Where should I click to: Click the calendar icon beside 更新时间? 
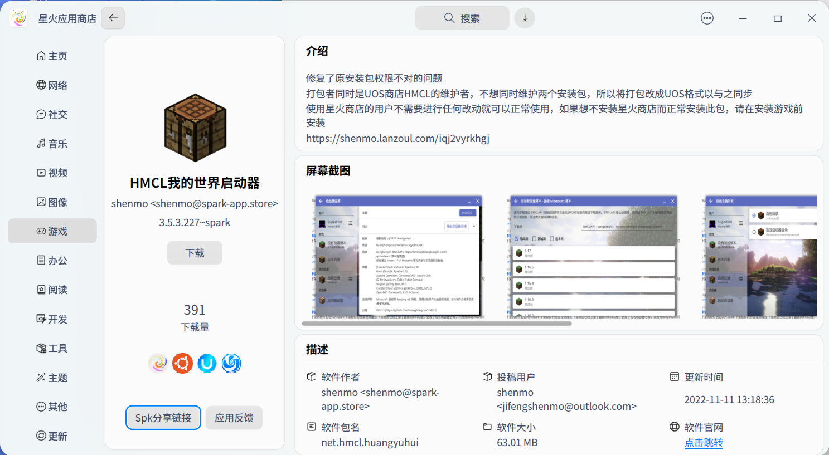tap(675, 376)
